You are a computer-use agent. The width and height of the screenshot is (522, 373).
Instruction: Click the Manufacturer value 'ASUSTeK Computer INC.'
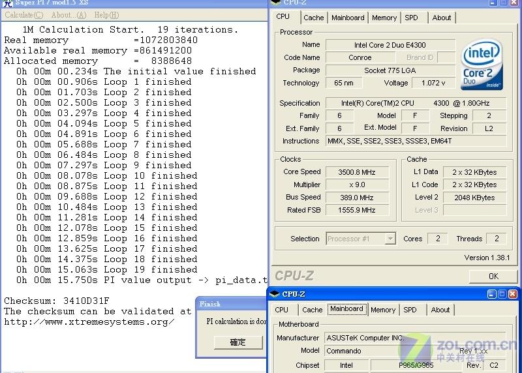pyautogui.click(x=415, y=338)
